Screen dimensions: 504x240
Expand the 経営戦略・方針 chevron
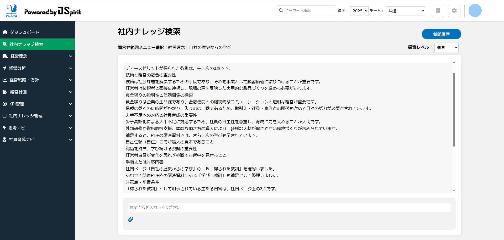click(x=71, y=80)
